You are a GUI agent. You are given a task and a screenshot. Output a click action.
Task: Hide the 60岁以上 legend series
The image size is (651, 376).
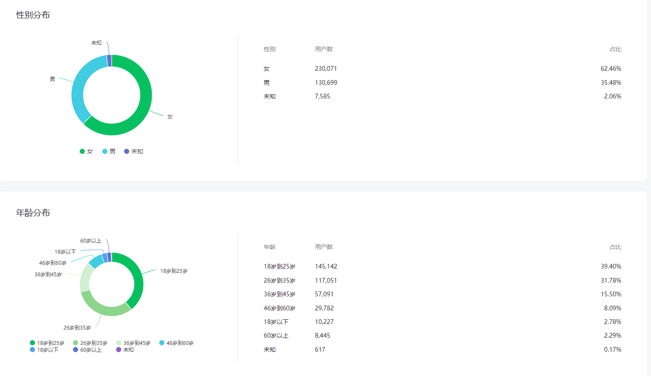[x=87, y=350]
